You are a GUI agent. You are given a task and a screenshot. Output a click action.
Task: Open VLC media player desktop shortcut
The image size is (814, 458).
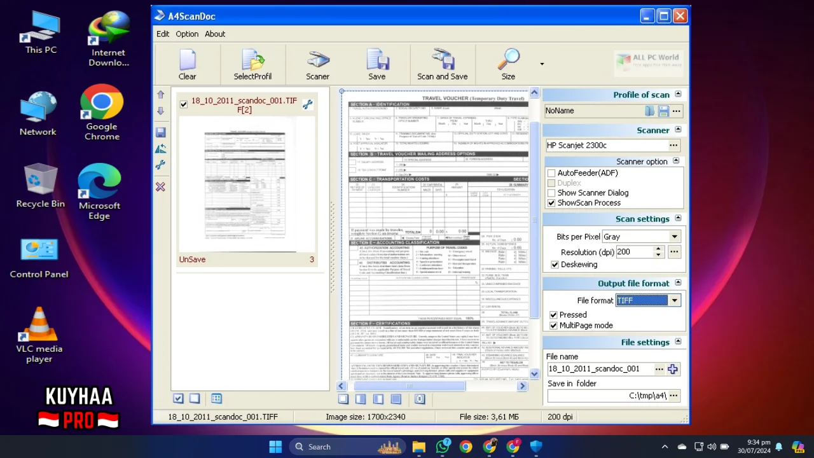click(39, 335)
